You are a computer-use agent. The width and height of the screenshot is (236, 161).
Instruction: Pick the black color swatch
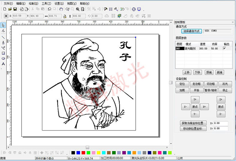click(73, 153)
